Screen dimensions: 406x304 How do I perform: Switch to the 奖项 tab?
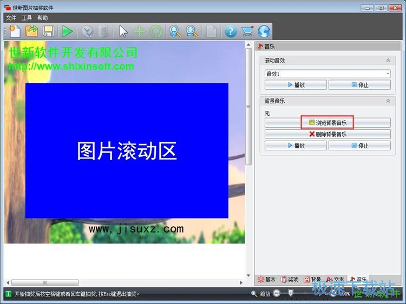point(290,280)
